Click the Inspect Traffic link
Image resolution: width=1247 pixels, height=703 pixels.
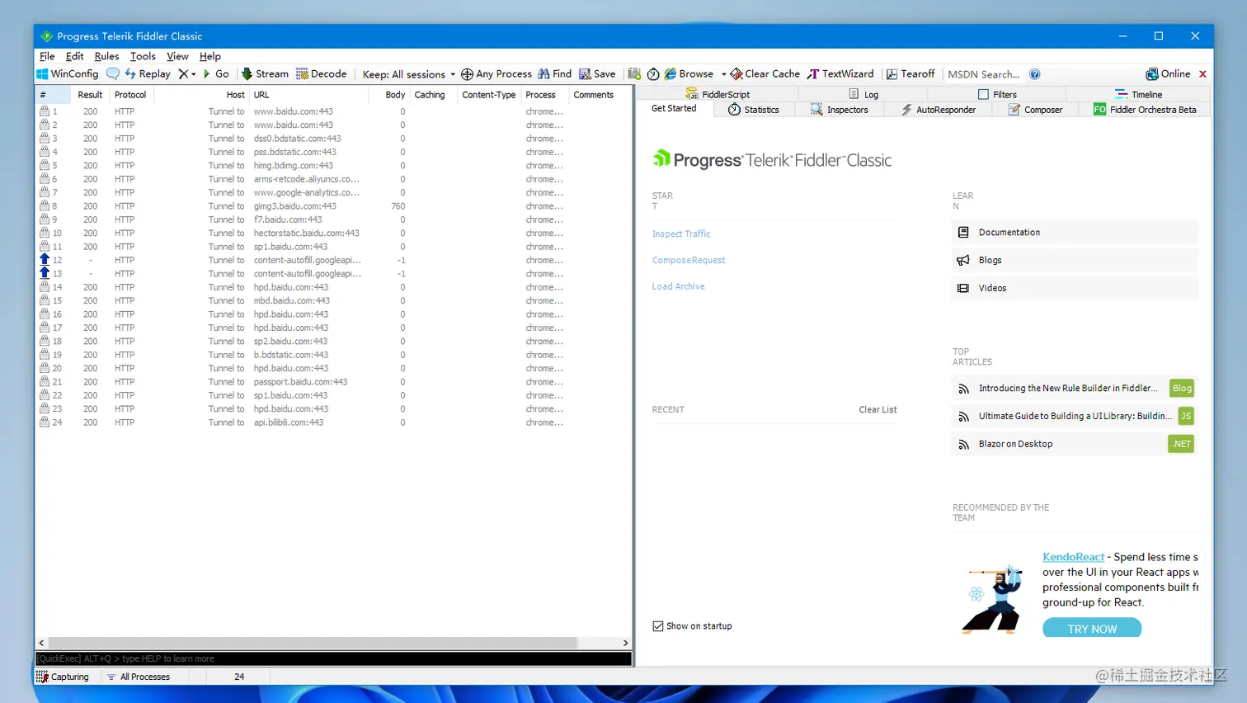coord(681,234)
